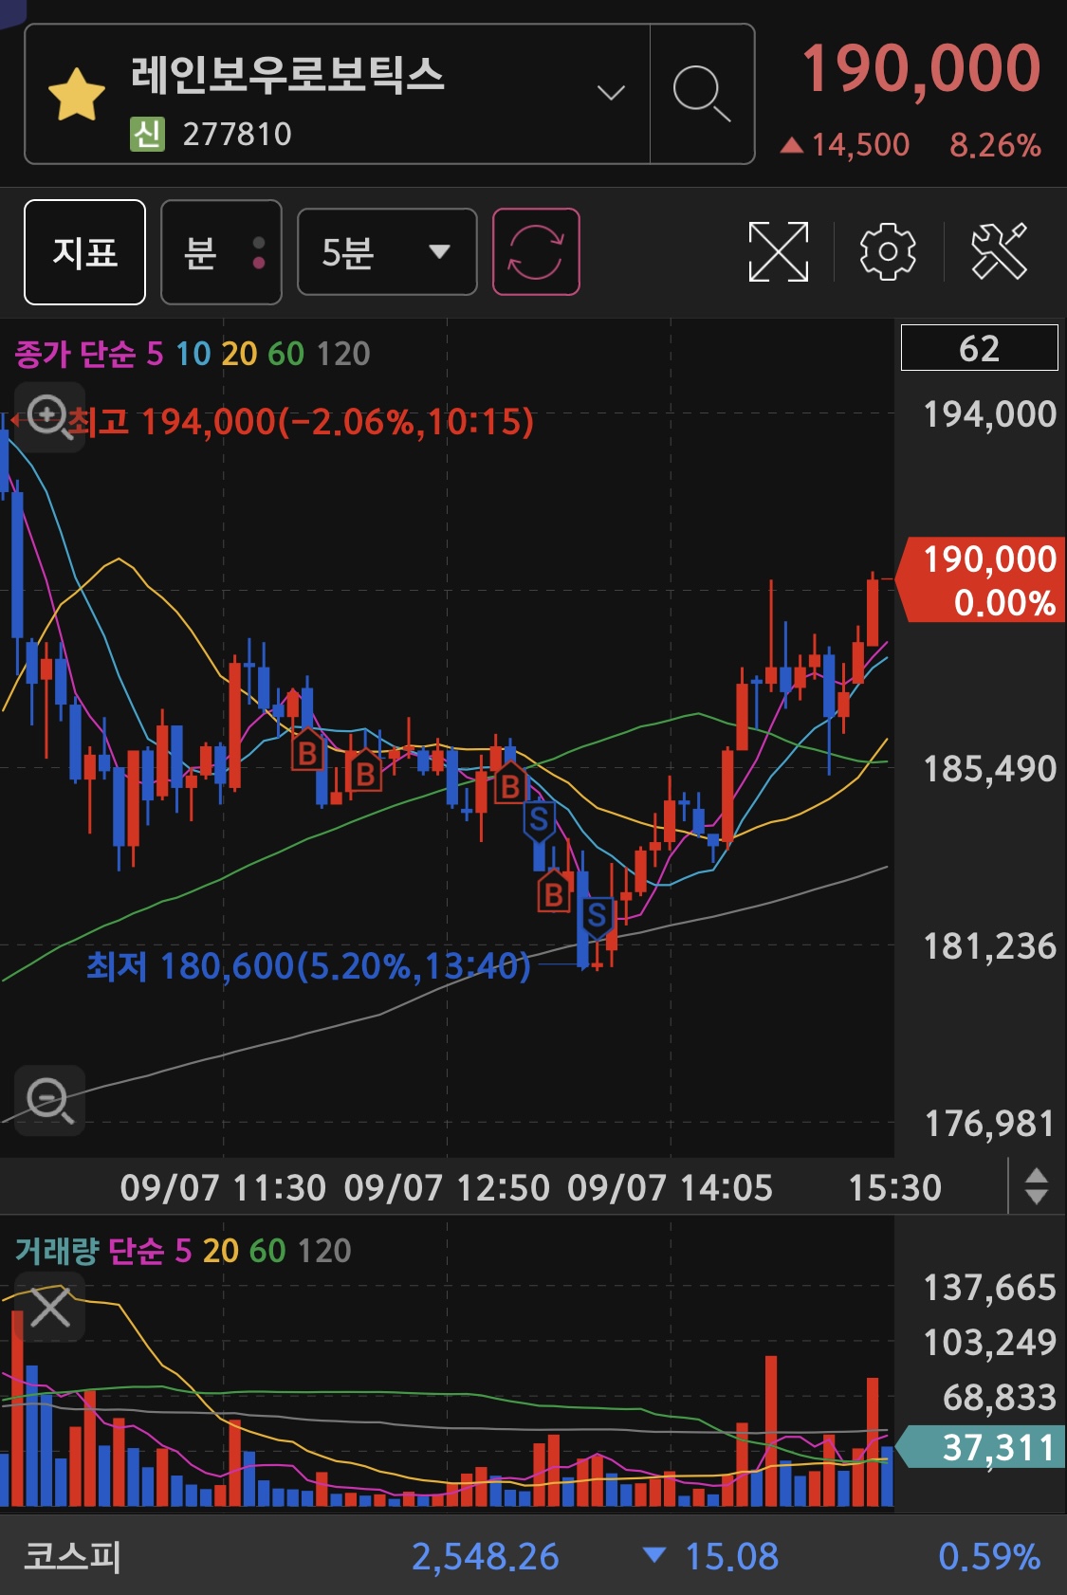Open the 5분 interval dropdown
This screenshot has width=1067, height=1595.
click(387, 252)
